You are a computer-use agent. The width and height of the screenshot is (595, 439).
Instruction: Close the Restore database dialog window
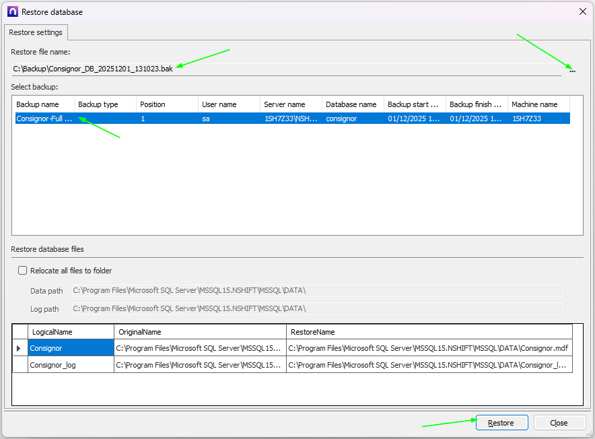pos(582,11)
